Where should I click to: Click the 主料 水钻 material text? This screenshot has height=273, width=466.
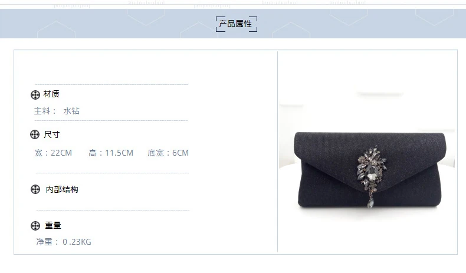point(57,111)
